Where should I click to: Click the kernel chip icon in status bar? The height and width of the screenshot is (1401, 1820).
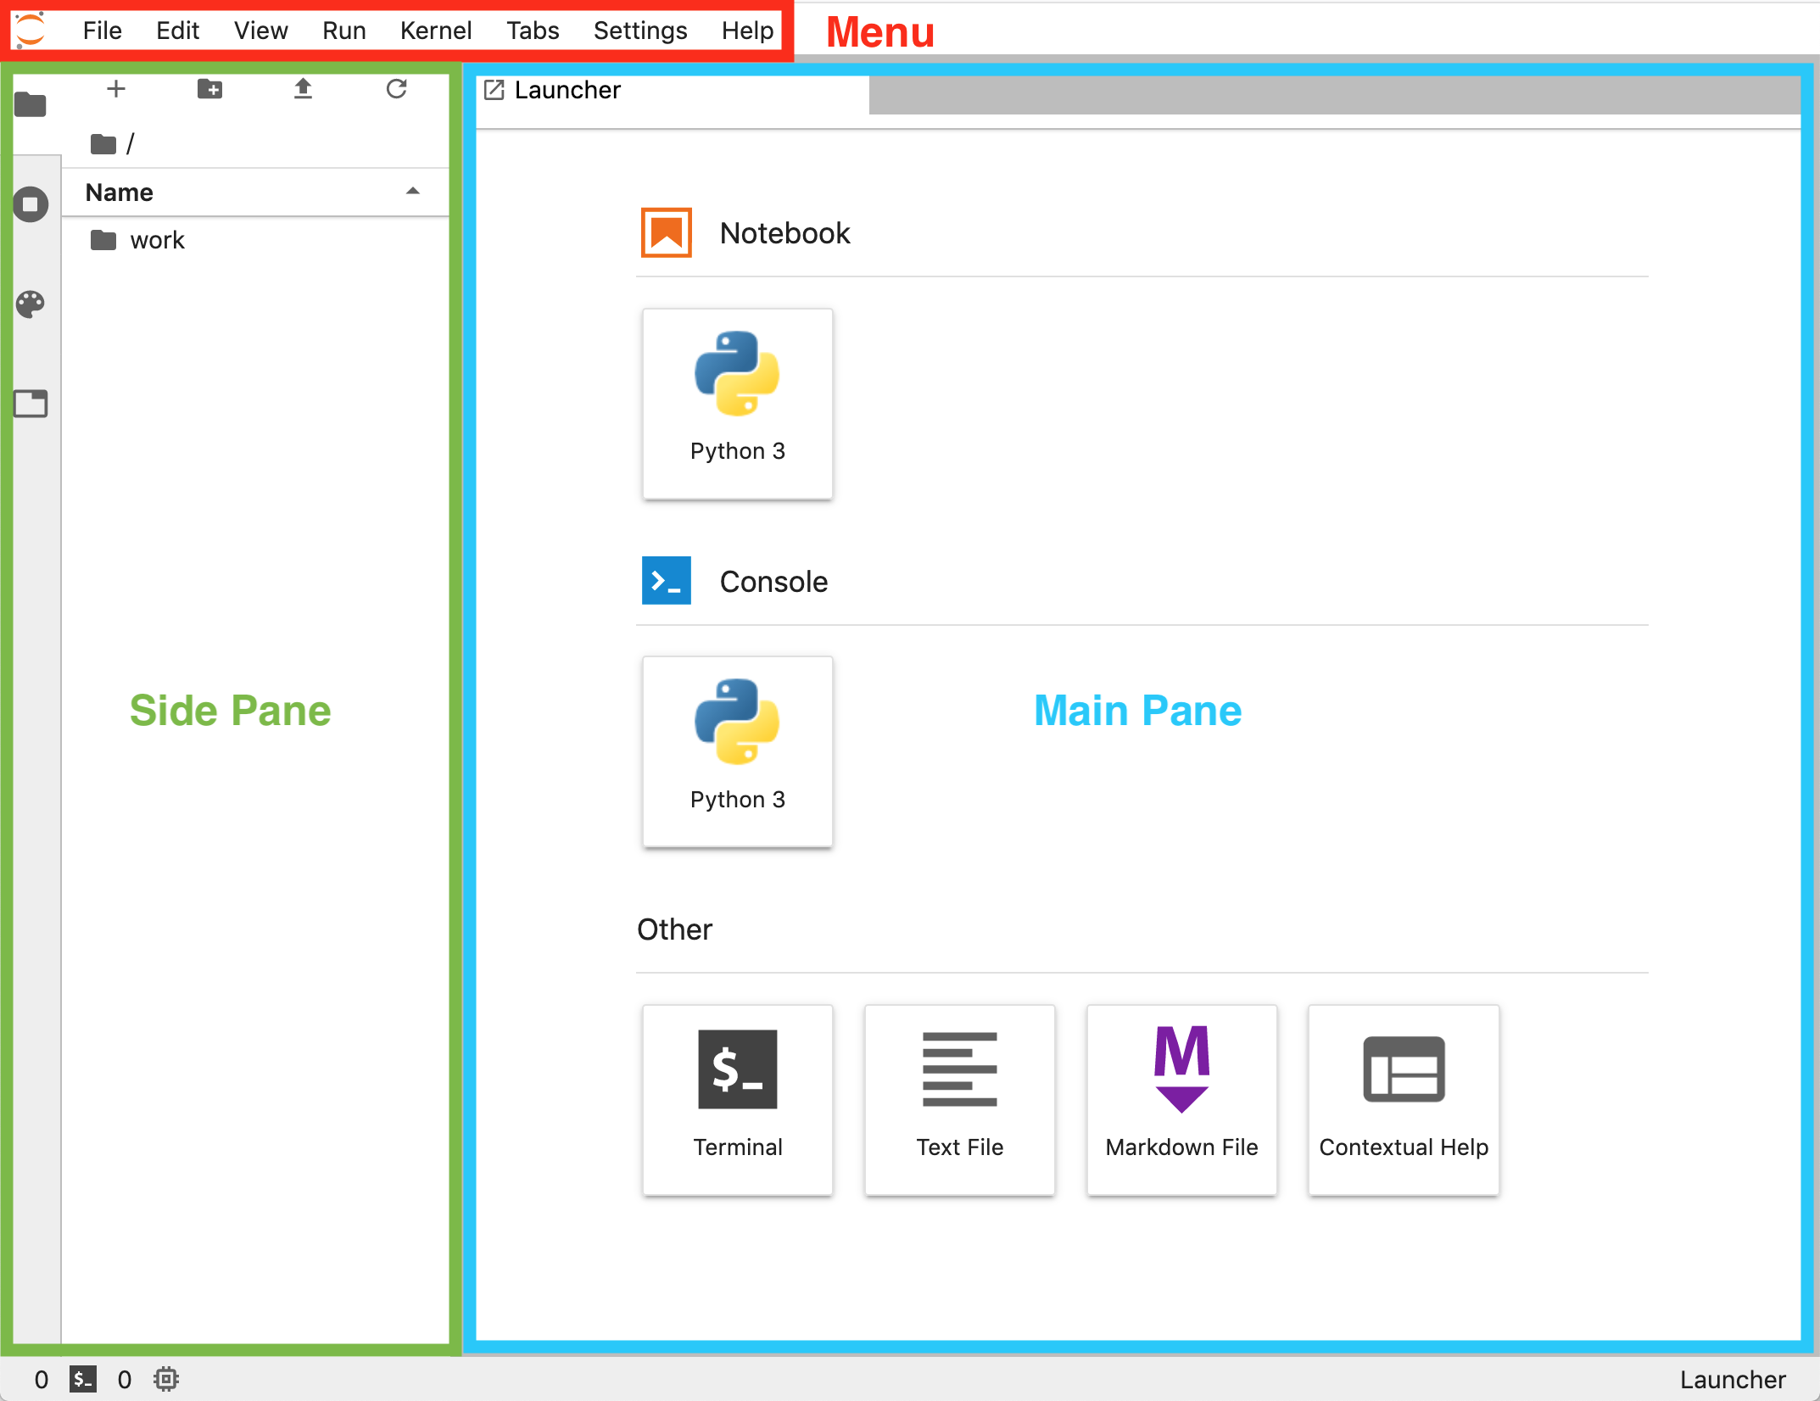click(166, 1380)
